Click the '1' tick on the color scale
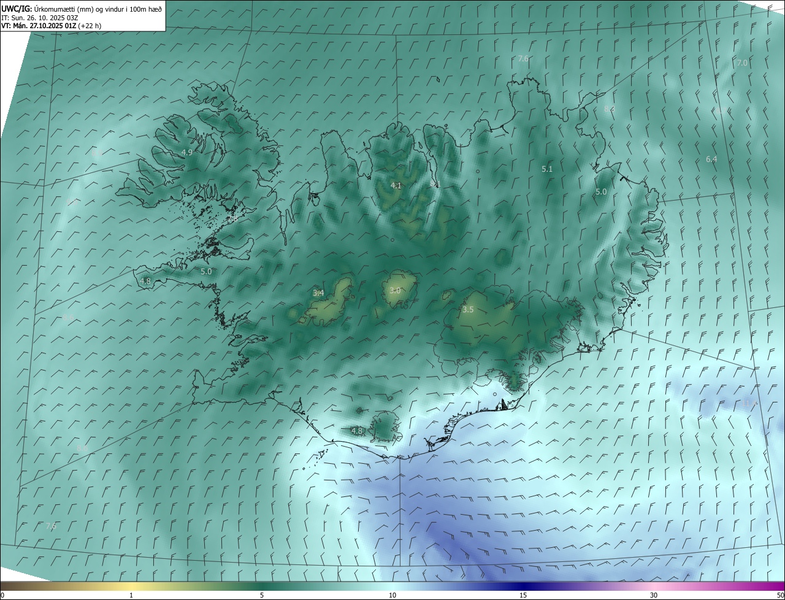The image size is (785, 600). [x=131, y=595]
